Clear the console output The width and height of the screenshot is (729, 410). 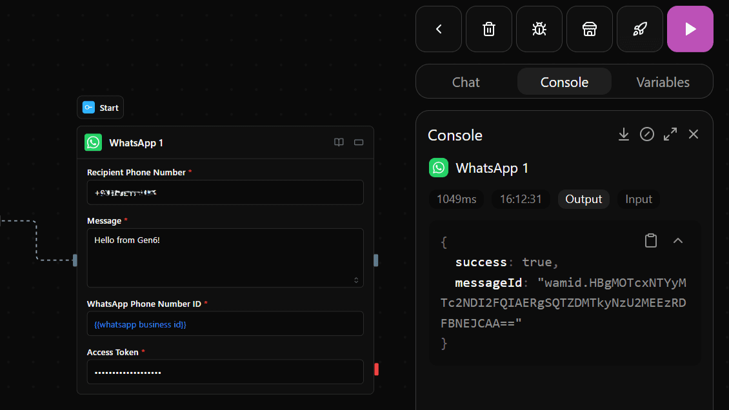click(646, 134)
